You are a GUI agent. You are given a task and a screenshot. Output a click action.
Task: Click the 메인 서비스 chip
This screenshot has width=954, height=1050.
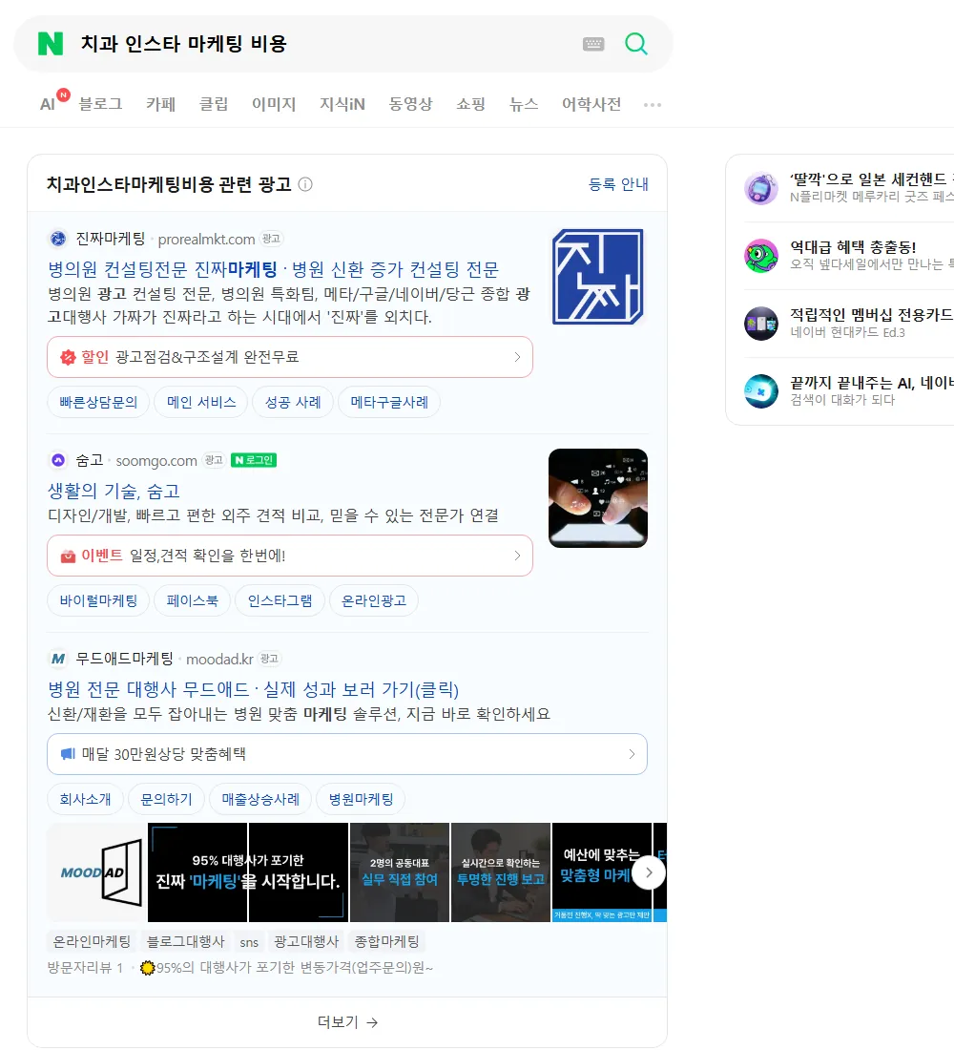coord(201,403)
